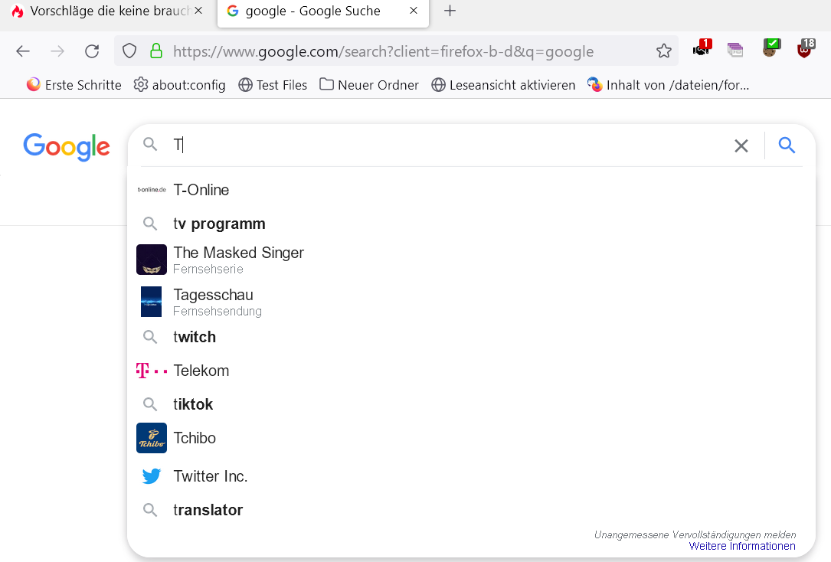Choose the 'tv programm' suggestion
Viewport: 831px width, 562px height.
[x=471, y=224]
